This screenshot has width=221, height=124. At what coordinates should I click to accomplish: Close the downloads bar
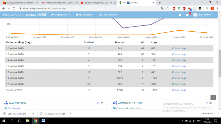point(218,114)
